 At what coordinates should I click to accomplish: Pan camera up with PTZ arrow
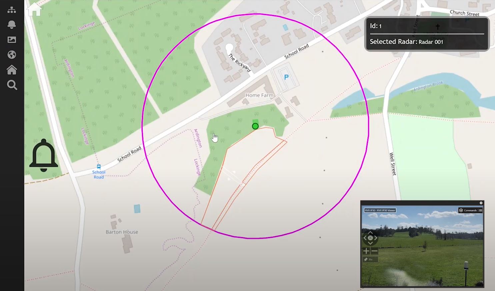[370, 232]
